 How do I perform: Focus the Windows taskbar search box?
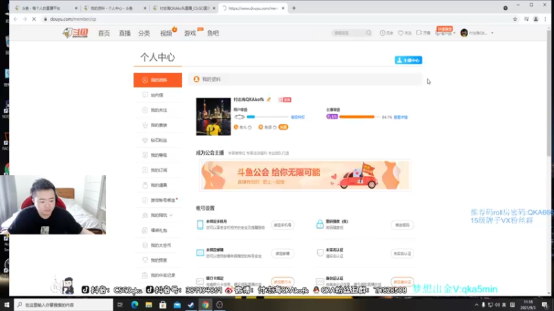point(64,305)
